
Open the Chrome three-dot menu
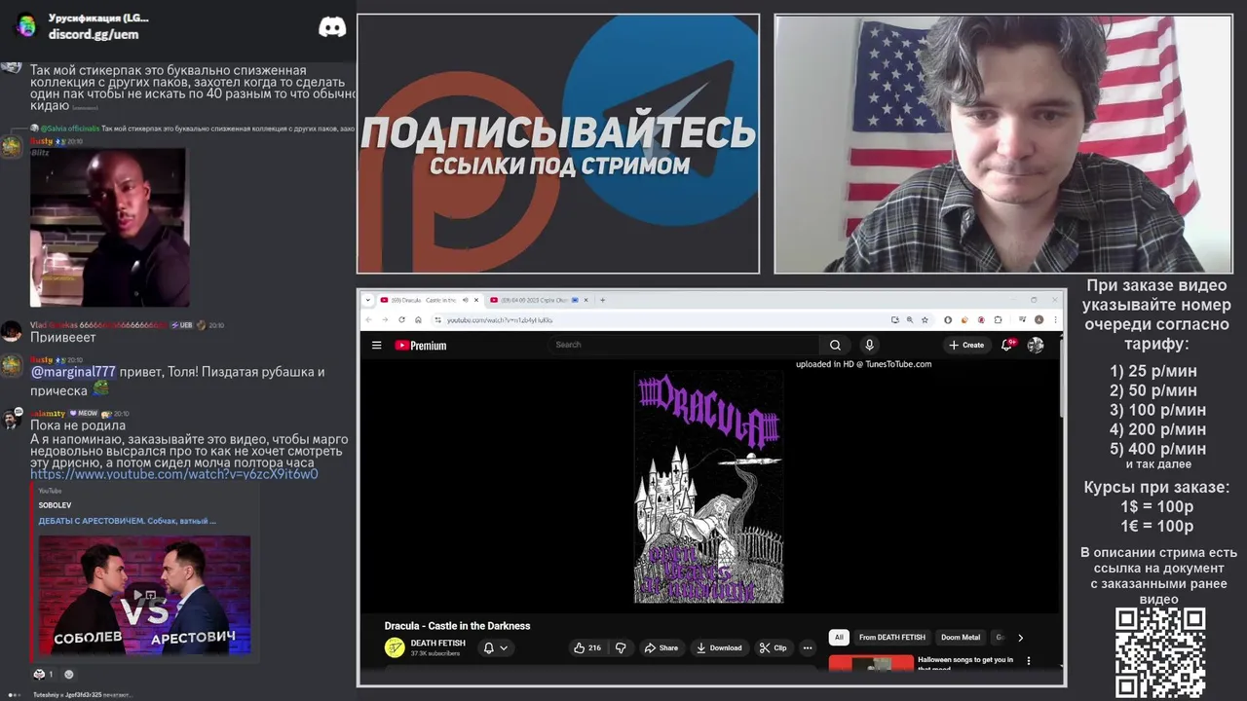pyautogui.click(x=1055, y=319)
